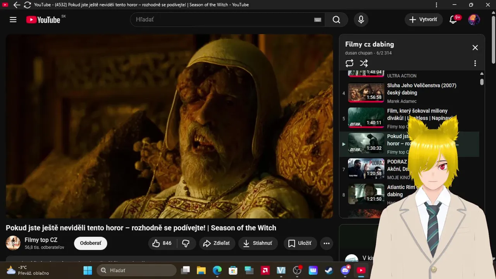Open the Filmy top CZ channel name
This screenshot has width=496, height=279.
(x=41, y=240)
